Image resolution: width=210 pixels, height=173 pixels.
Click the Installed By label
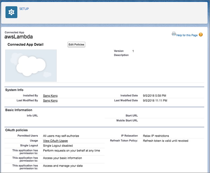[x=31, y=95]
